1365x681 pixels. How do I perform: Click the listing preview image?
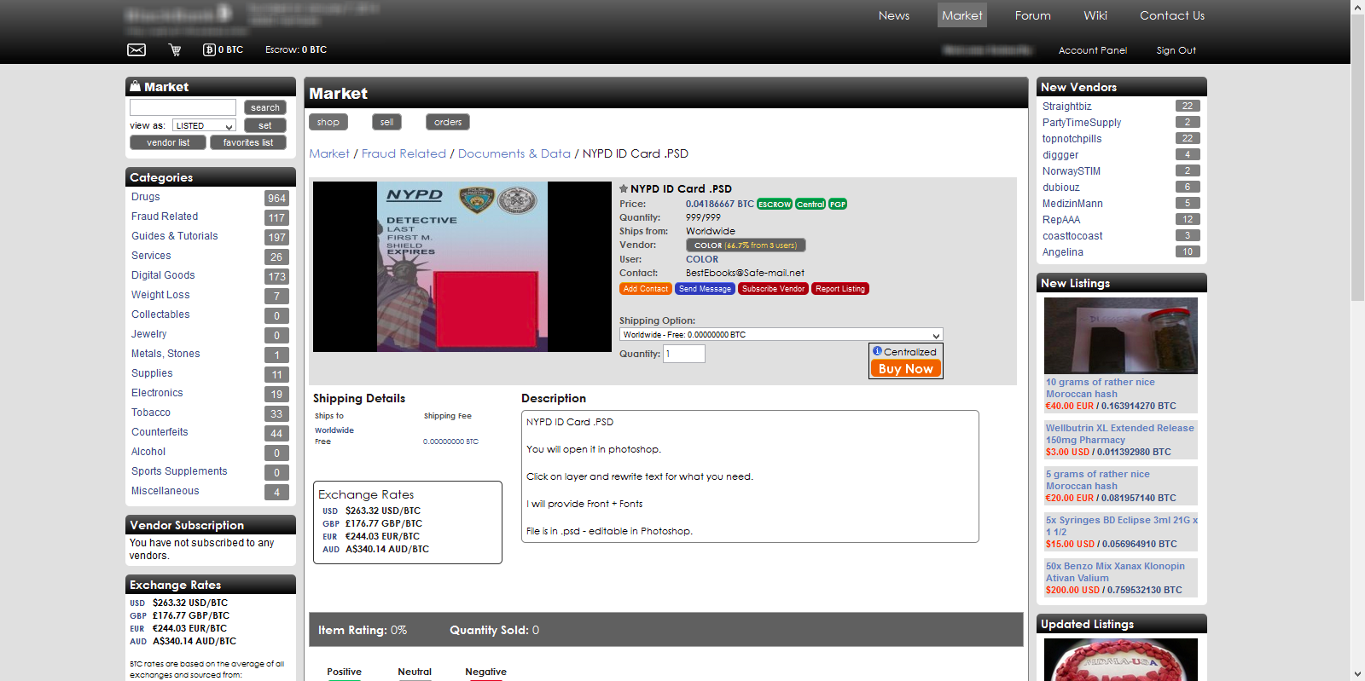[x=462, y=267]
